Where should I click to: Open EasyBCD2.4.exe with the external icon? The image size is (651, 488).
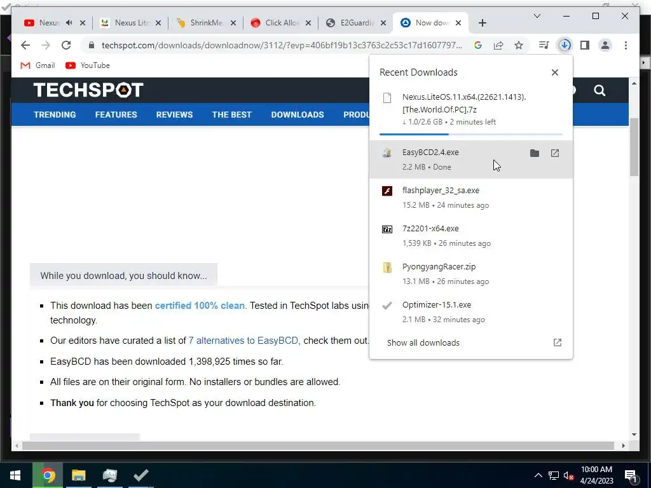point(554,153)
